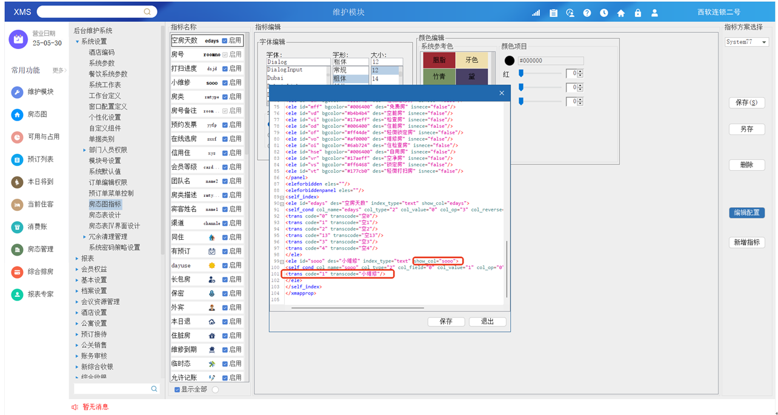This screenshot has width=778, height=415.
Task: Select 房态表设计 in the tree
Action: pyautogui.click(x=105, y=215)
